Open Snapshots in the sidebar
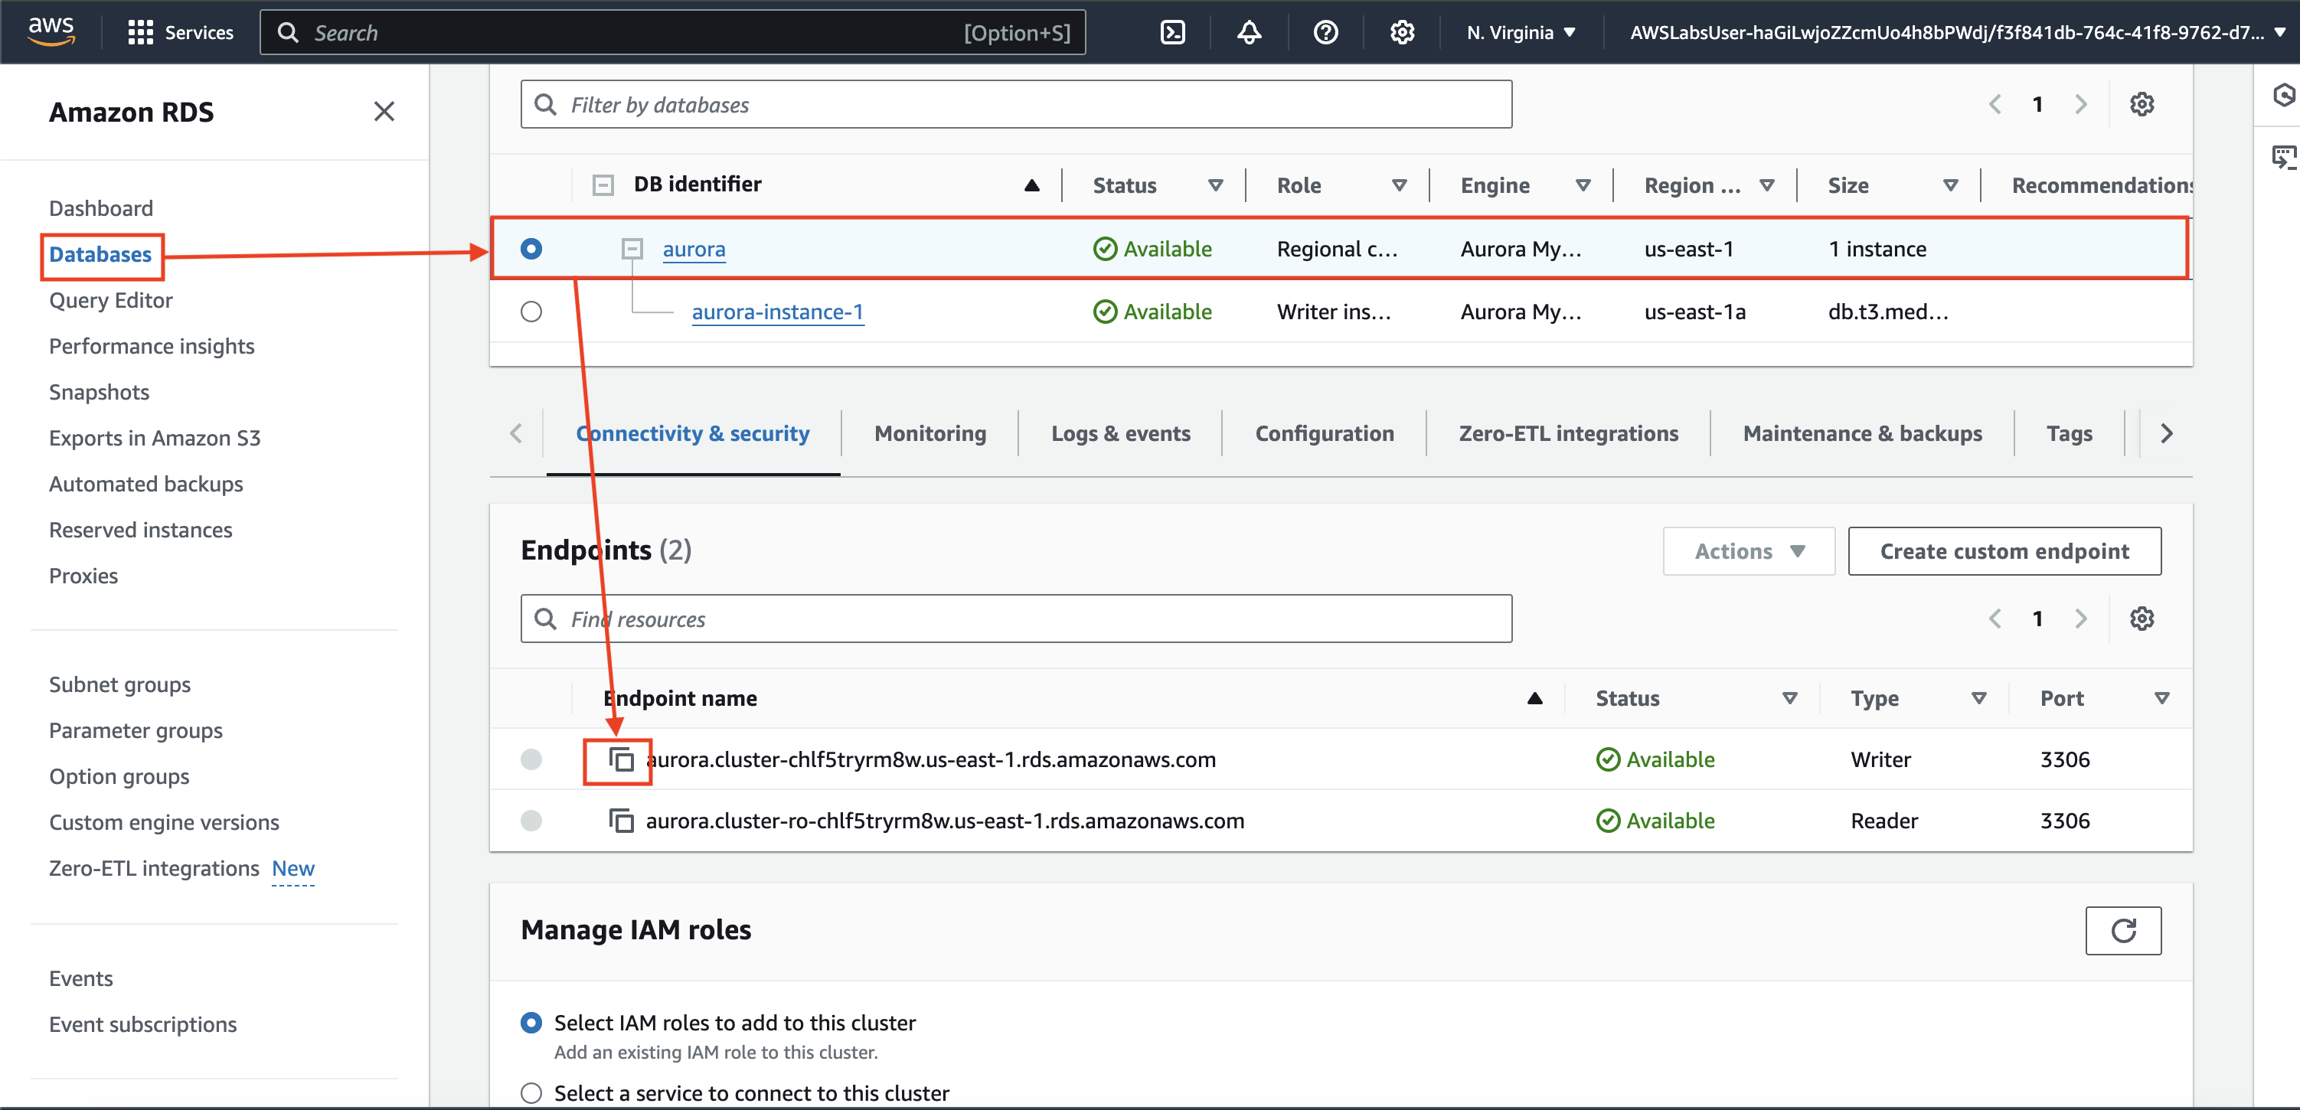This screenshot has width=2300, height=1110. [99, 392]
